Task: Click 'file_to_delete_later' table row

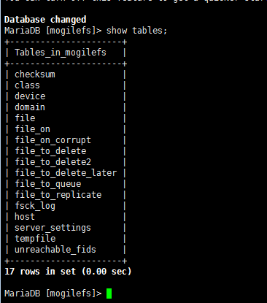Action: point(66,173)
